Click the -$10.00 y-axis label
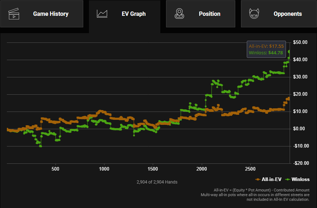The image size is (317, 208). coord(301,146)
